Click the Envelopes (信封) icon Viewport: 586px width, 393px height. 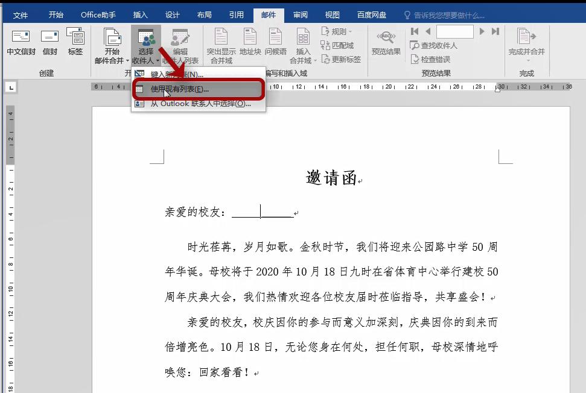point(49,42)
